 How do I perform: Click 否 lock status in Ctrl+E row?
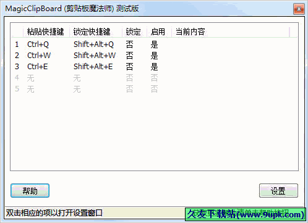pyautogui.click(x=129, y=67)
